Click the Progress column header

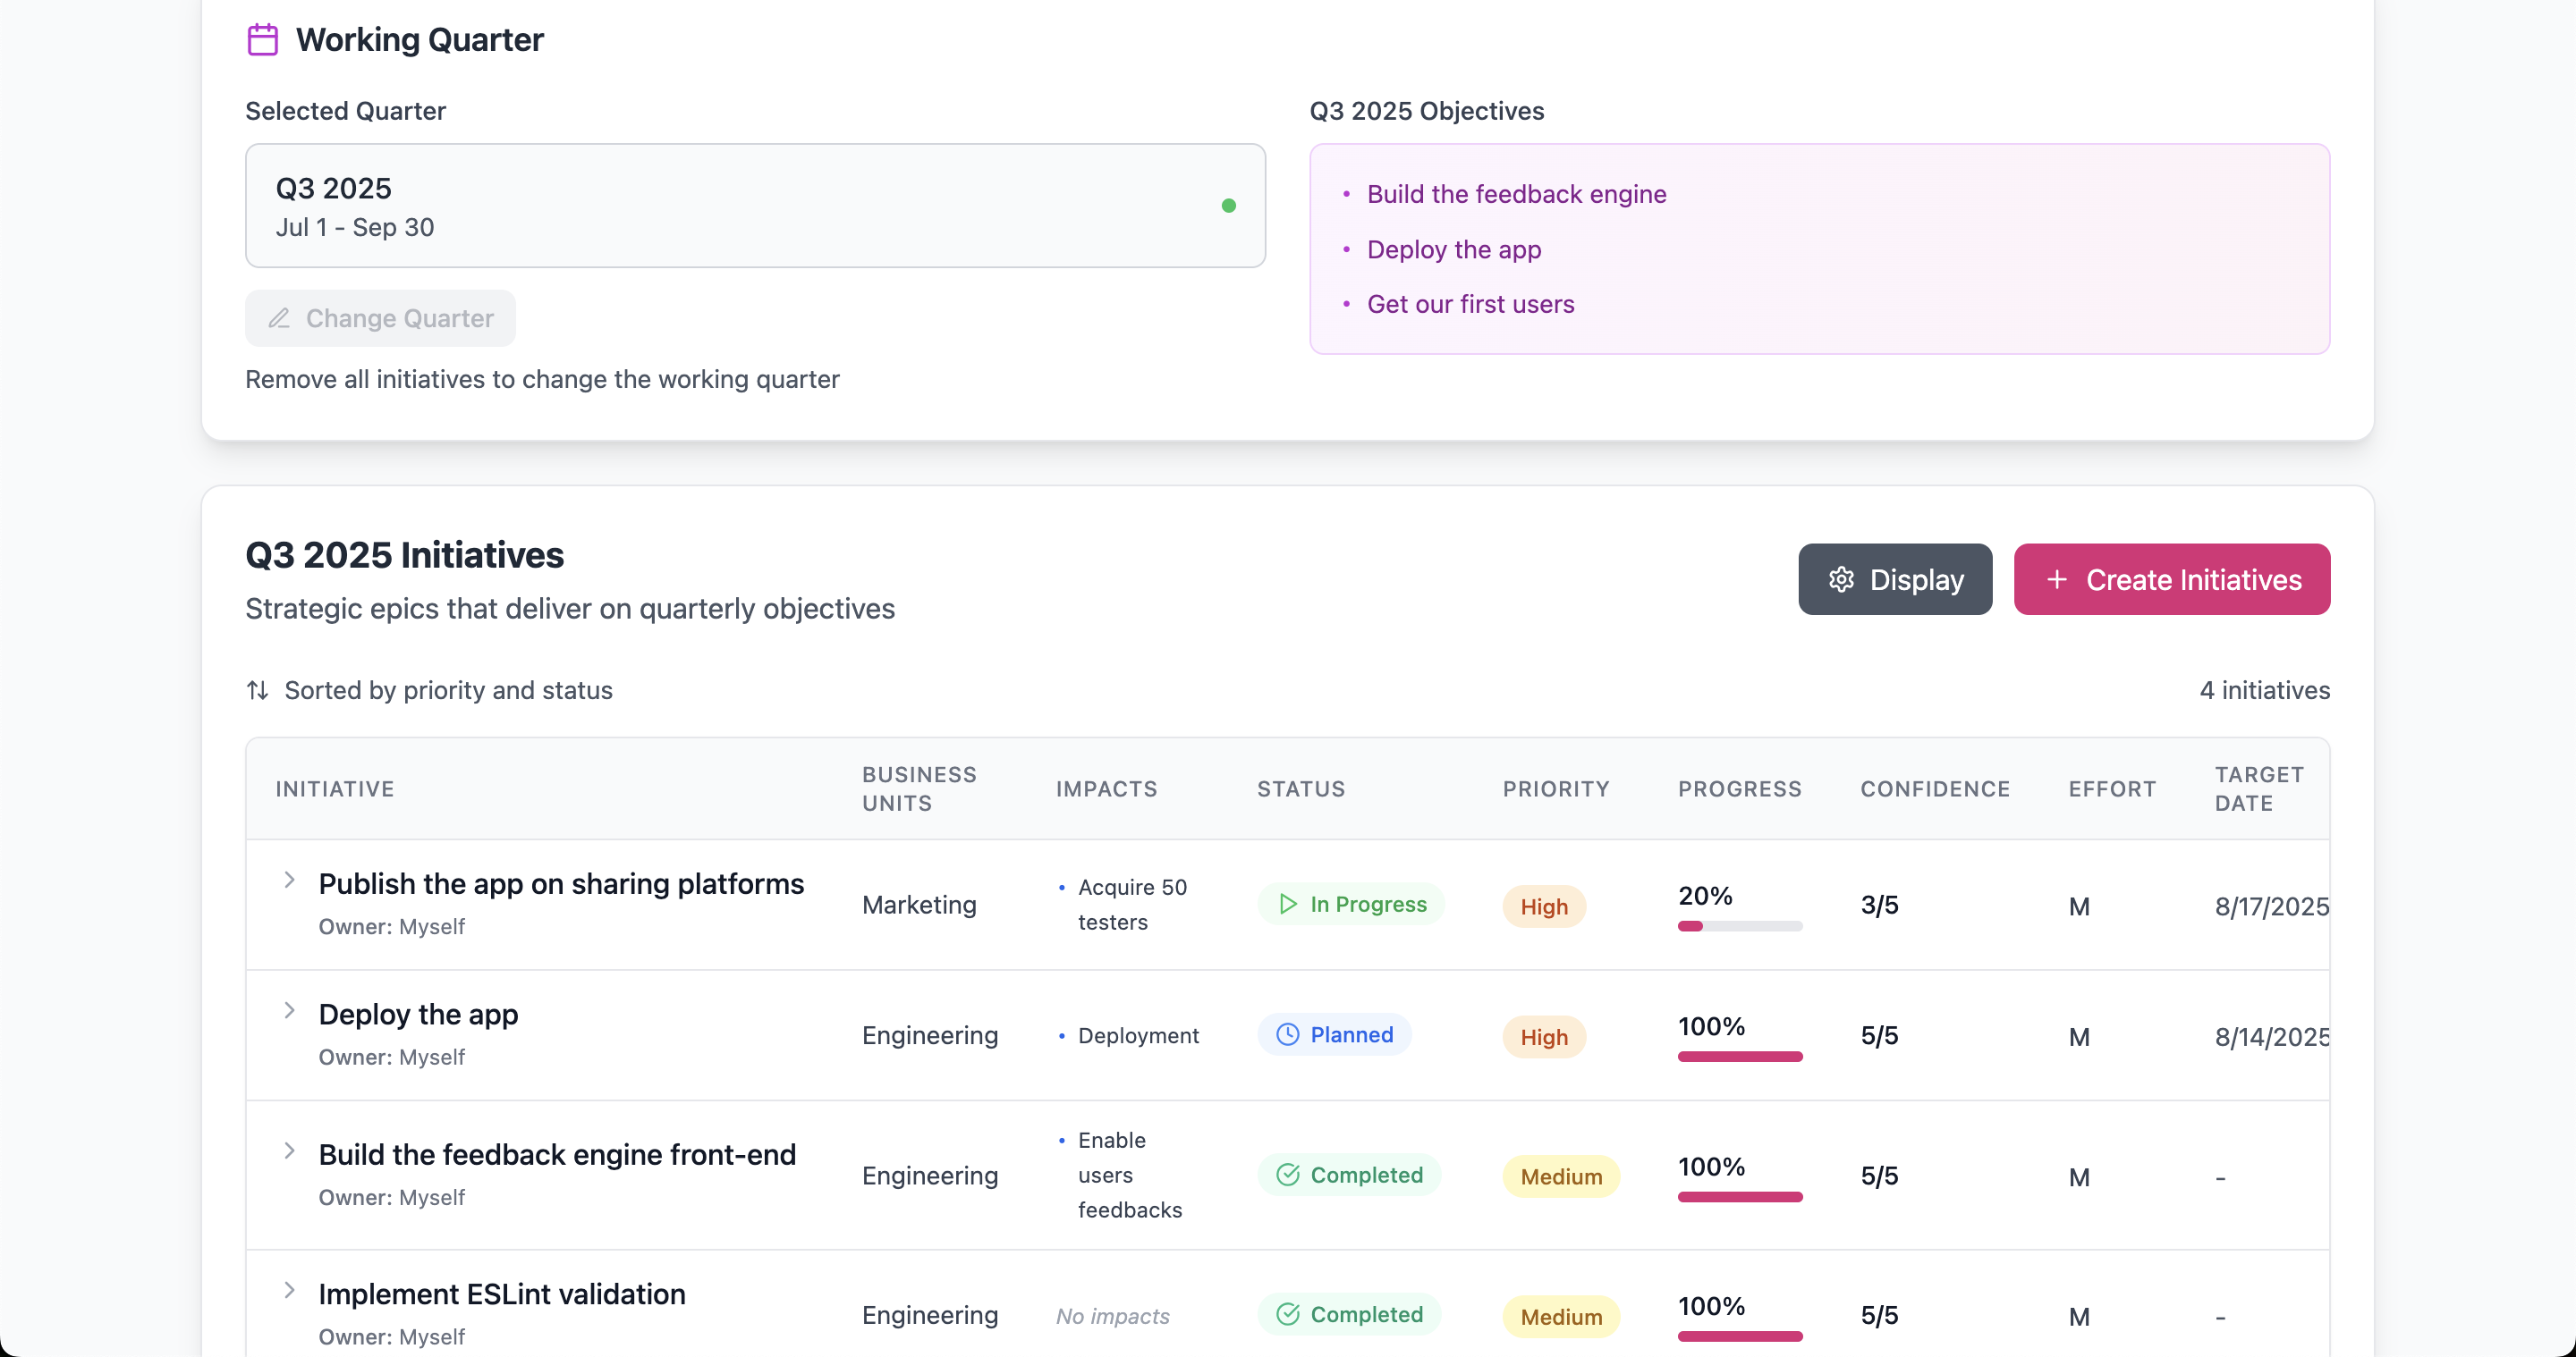1740,789
